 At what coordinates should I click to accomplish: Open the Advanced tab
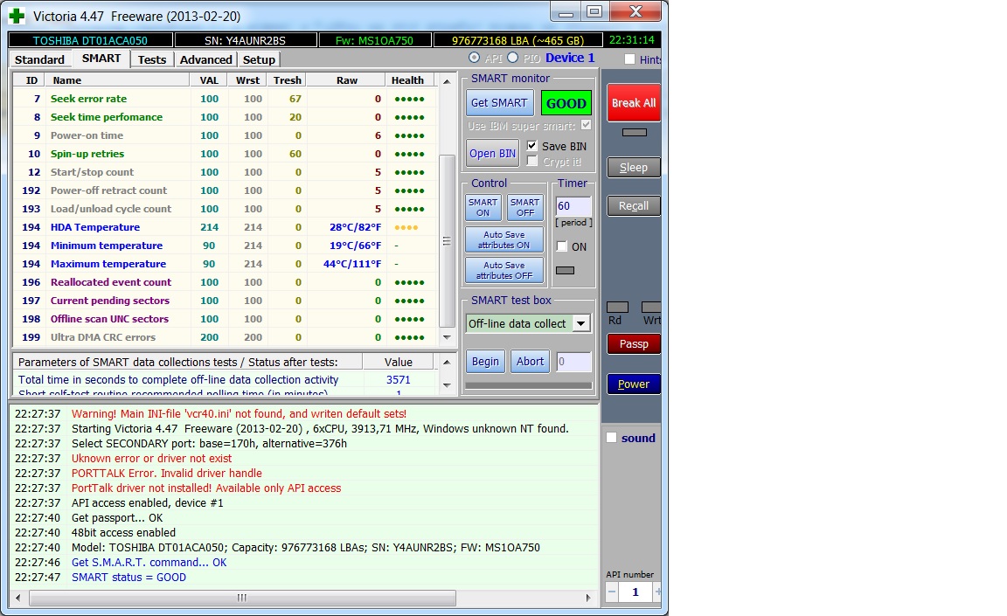(205, 59)
